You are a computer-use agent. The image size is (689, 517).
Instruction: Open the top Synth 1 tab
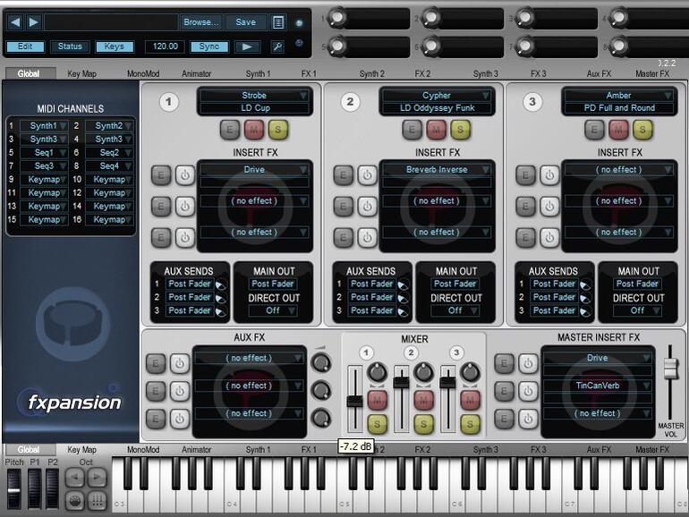pos(258,74)
